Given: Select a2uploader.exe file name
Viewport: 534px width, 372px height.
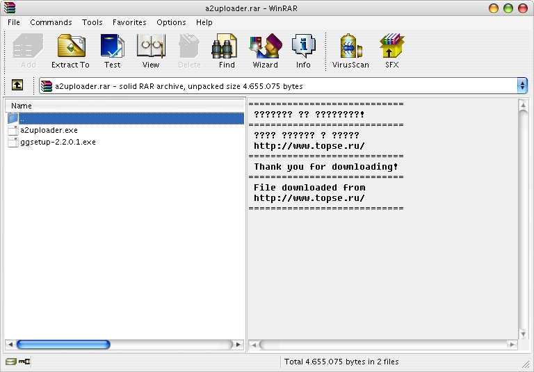Looking at the screenshot, I should point(49,131).
